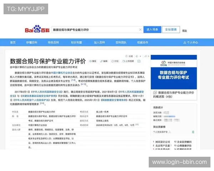Open the 帮助 link beside search
Screen dimensions: 214x171
click(x=184, y=31)
